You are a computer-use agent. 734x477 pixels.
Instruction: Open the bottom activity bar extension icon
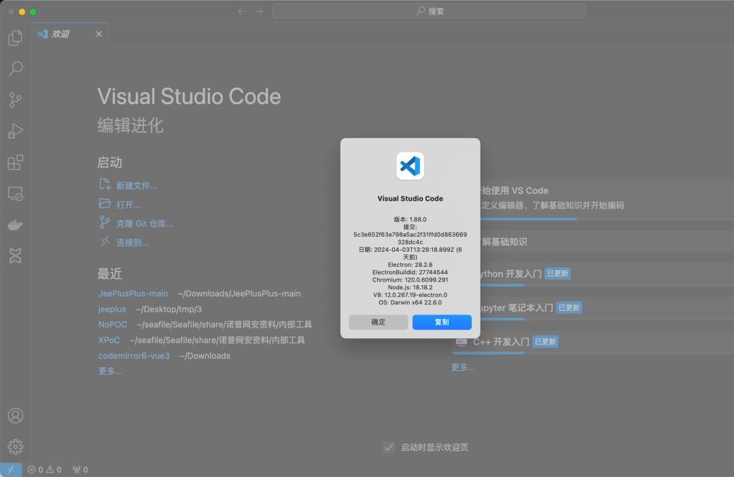click(x=16, y=256)
